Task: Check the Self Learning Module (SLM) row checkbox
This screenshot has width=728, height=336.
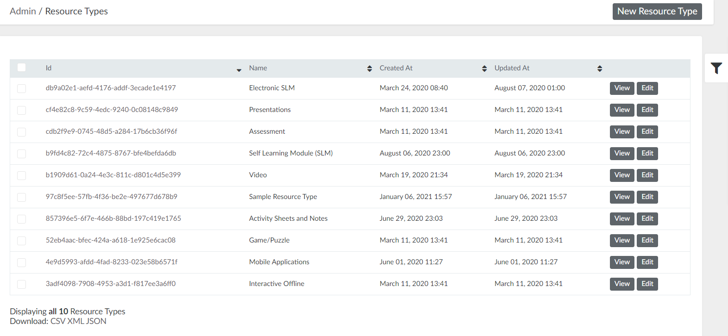Action: [x=21, y=154]
